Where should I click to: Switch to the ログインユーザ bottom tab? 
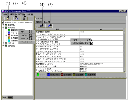(x=53, y=74)
